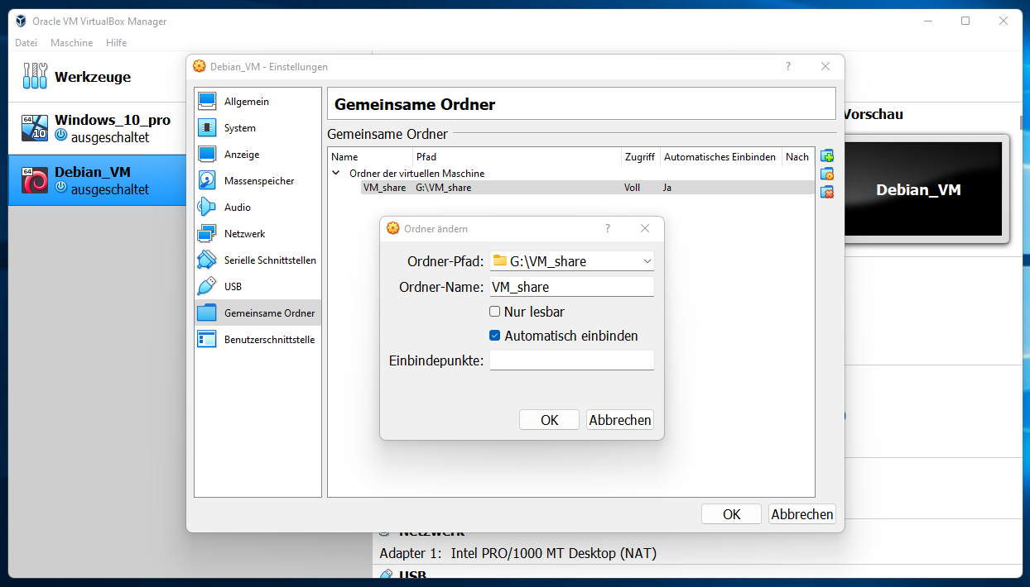Click the Pfad column header
The height and width of the screenshot is (587, 1030).
click(x=517, y=157)
